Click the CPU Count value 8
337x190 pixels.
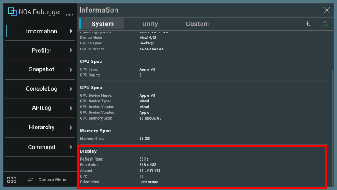tap(140, 75)
